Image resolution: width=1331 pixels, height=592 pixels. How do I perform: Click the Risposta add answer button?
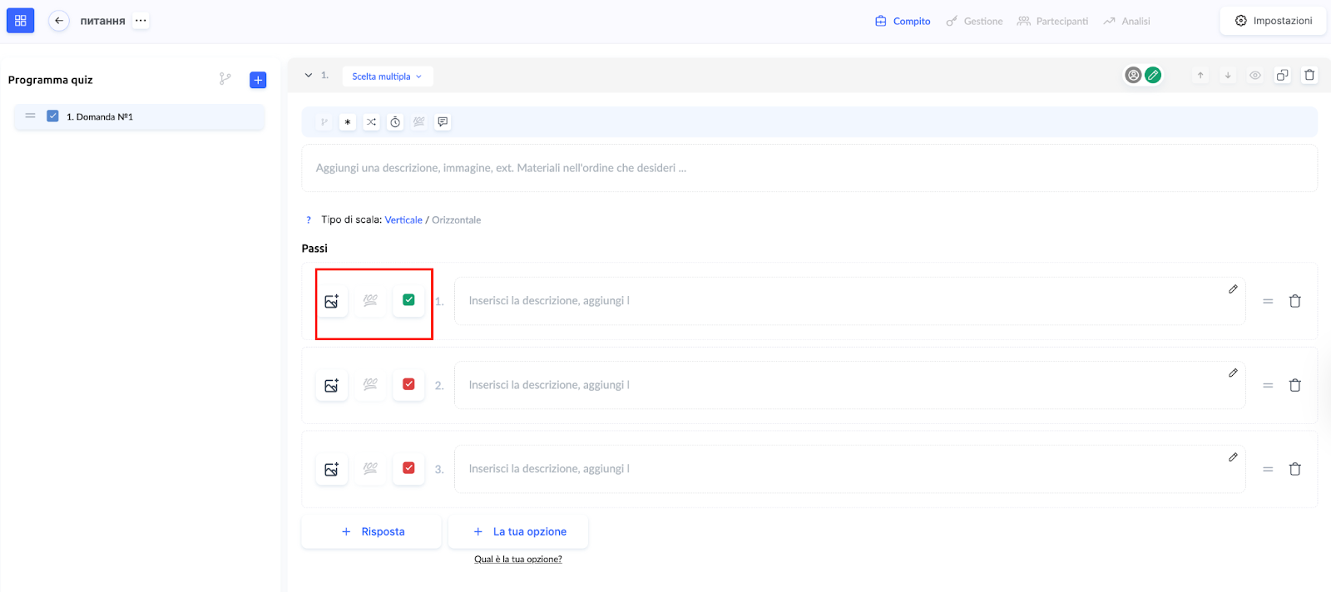[x=372, y=531]
